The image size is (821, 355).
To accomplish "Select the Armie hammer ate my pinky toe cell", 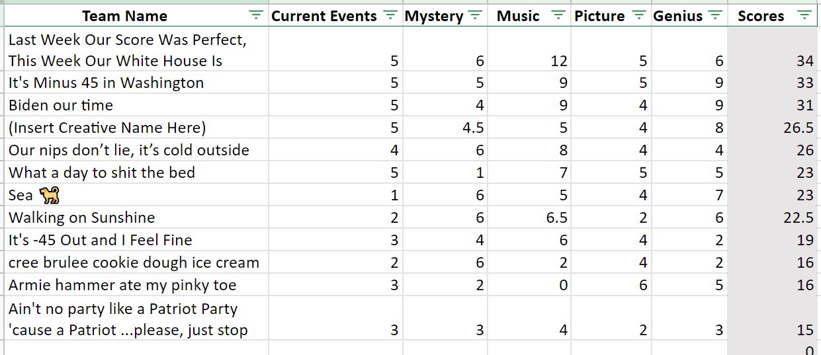I will (x=136, y=285).
